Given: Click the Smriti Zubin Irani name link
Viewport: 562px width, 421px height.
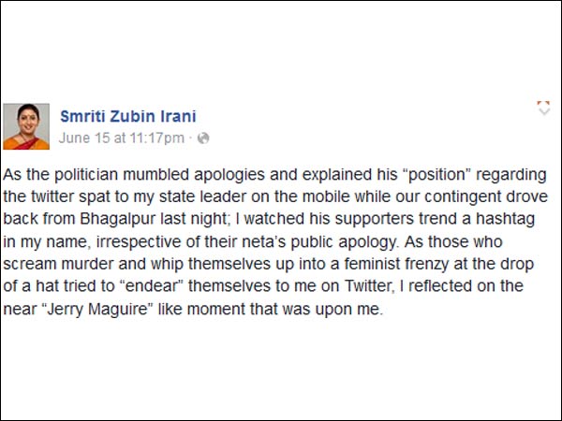Looking at the screenshot, I should click(x=128, y=116).
